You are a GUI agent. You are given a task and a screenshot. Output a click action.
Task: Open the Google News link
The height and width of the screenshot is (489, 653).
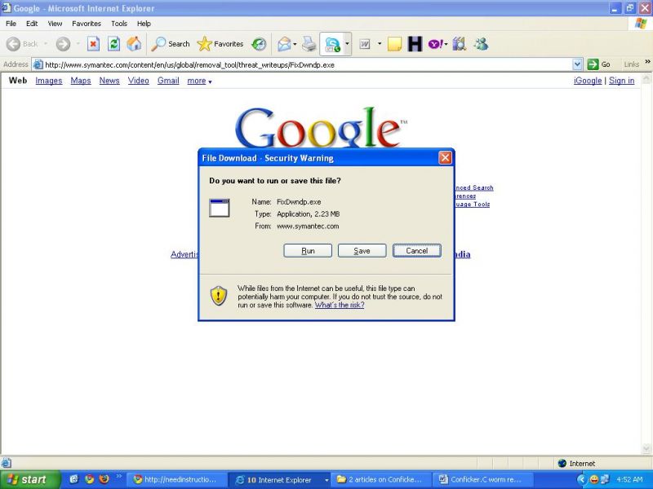pyautogui.click(x=109, y=81)
